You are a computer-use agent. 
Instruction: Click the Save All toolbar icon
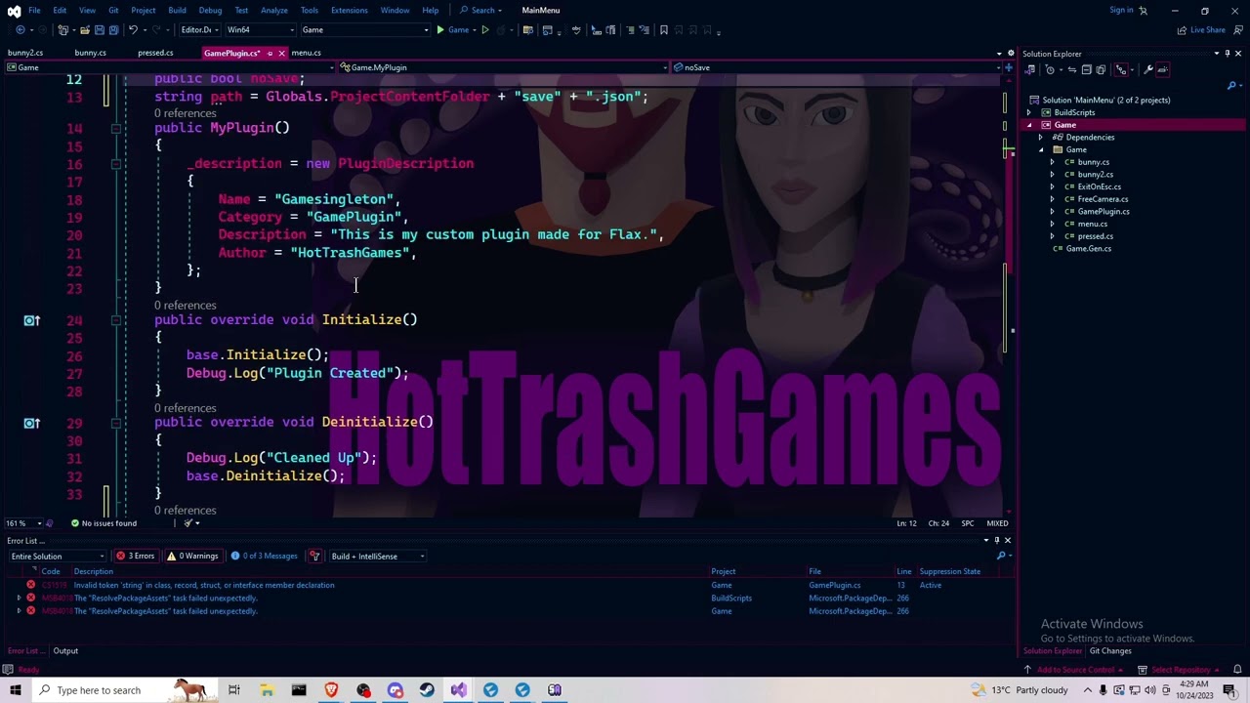pyautogui.click(x=113, y=29)
